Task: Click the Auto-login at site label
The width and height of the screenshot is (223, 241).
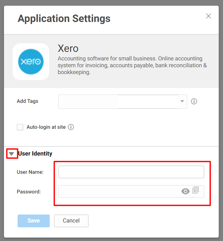Action: click(x=46, y=127)
